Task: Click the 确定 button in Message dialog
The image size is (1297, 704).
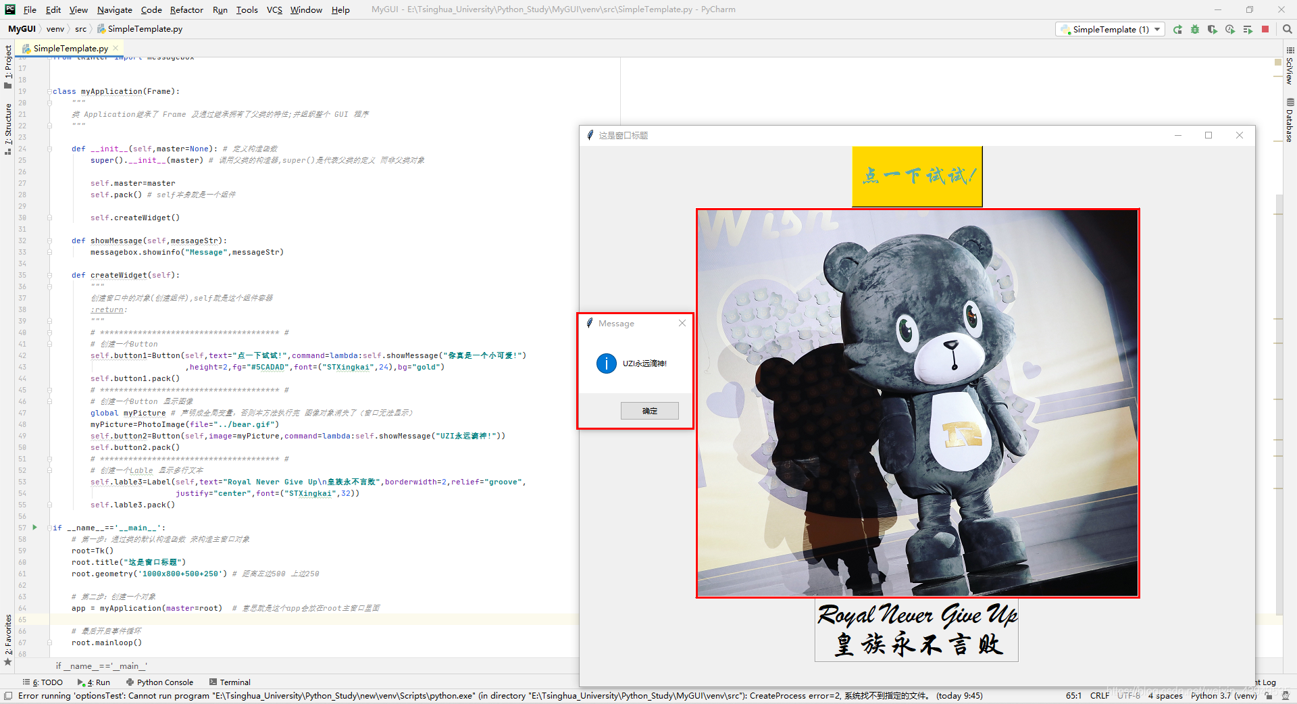Action: [x=650, y=411]
